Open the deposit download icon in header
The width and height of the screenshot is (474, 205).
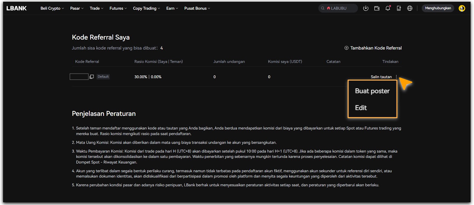pos(366,8)
